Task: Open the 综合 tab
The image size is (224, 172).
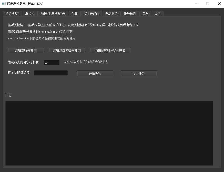Action: [145, 14]
